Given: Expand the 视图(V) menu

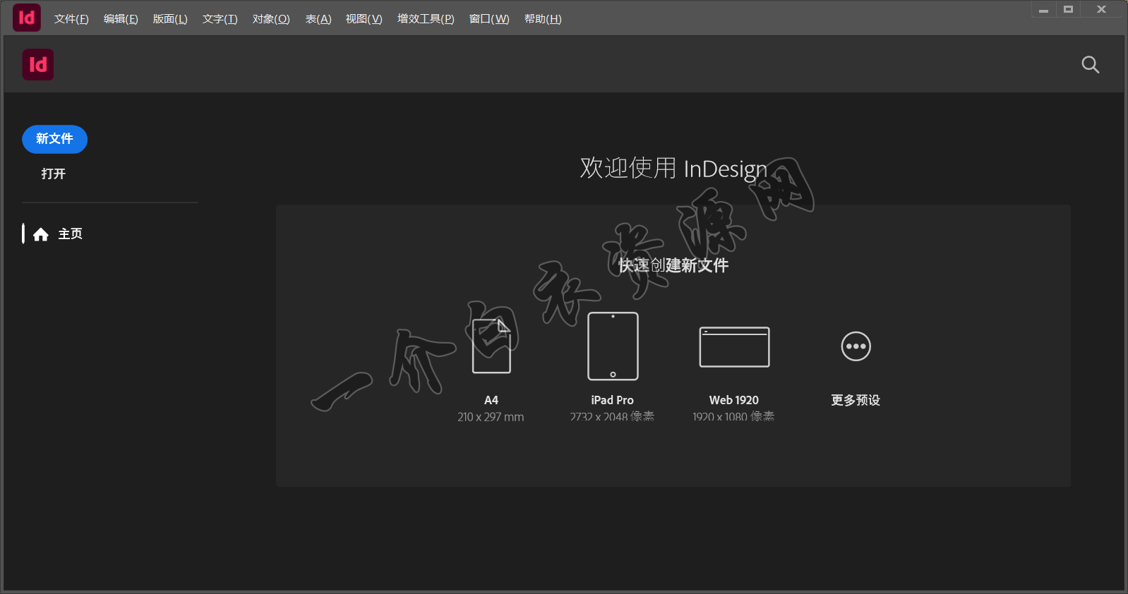Looking at the screenshot, I should tap(364, 19).
